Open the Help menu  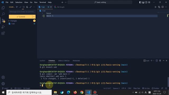50,2
